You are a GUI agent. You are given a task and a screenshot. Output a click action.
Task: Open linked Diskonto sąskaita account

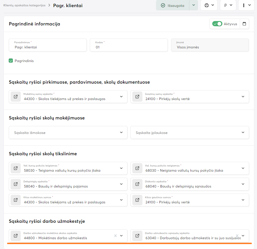coord(137,184)
